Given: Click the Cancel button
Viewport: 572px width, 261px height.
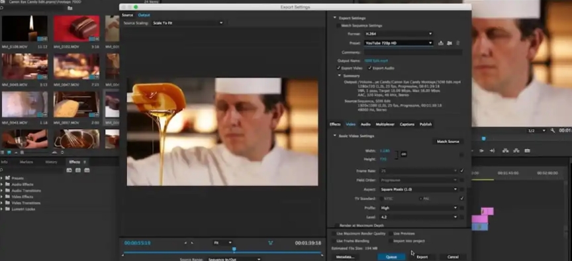Looking at the screenshot, I should tap(453, 257).
